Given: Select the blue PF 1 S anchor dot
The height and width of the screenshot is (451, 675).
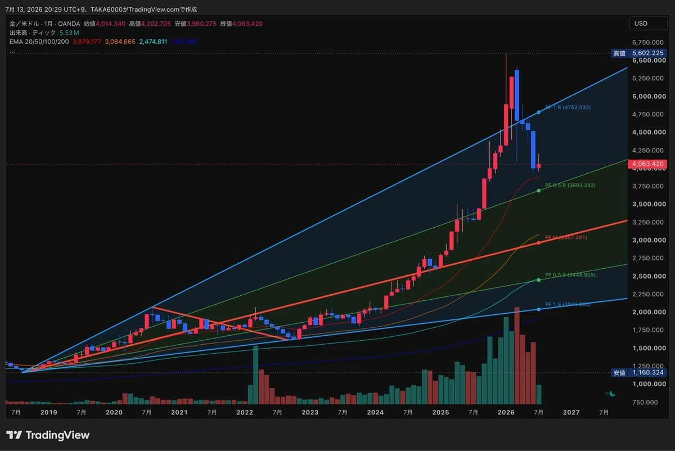Looking at the screenshot, I should pos(539,309).
